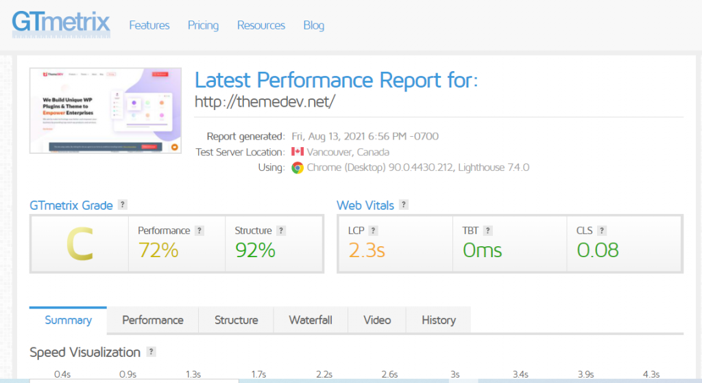This screenshot has height=383, width=702.
Task: Click the http://themedev.net/ URL
Action: click(x=265, y=102)
